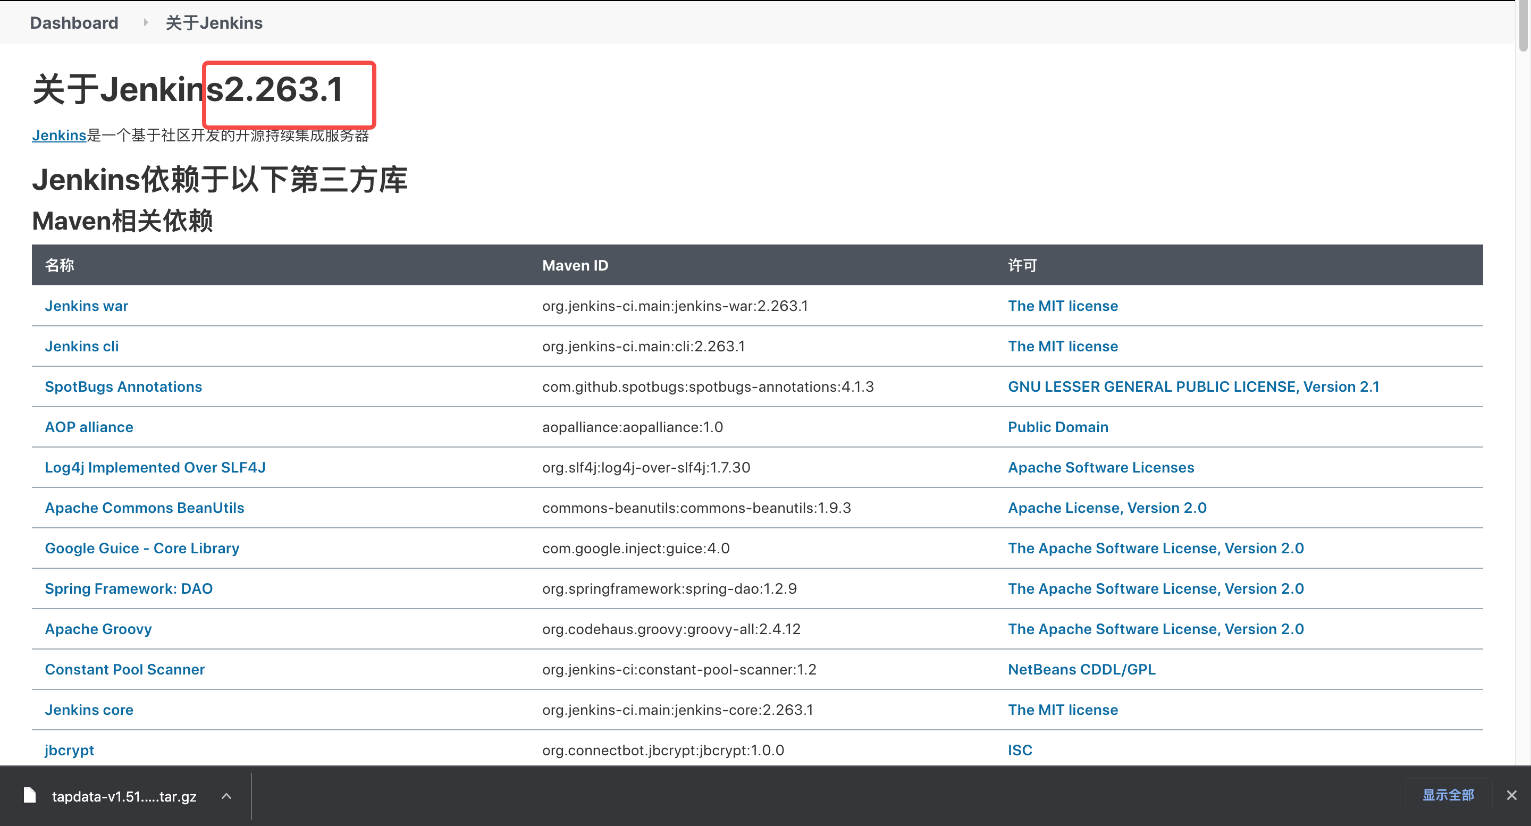
Task: Open the ISC license link
Action: tap(1020, 751)
